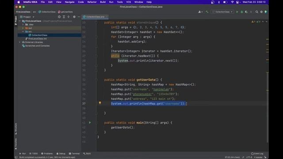The width and height of the screenshot is (283, 159).
Task: Click Expand All icon in Project panel
Action: pos(64,17)
